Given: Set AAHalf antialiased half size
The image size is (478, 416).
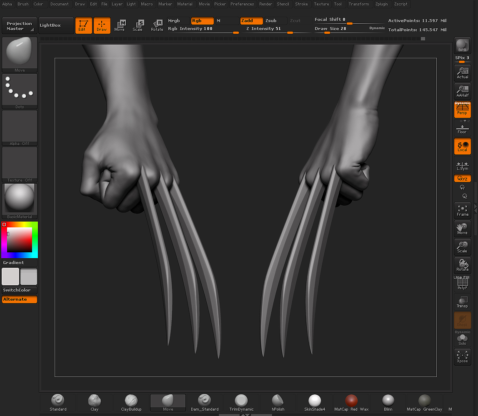Looking at the screenshot, I should point(463,91).
